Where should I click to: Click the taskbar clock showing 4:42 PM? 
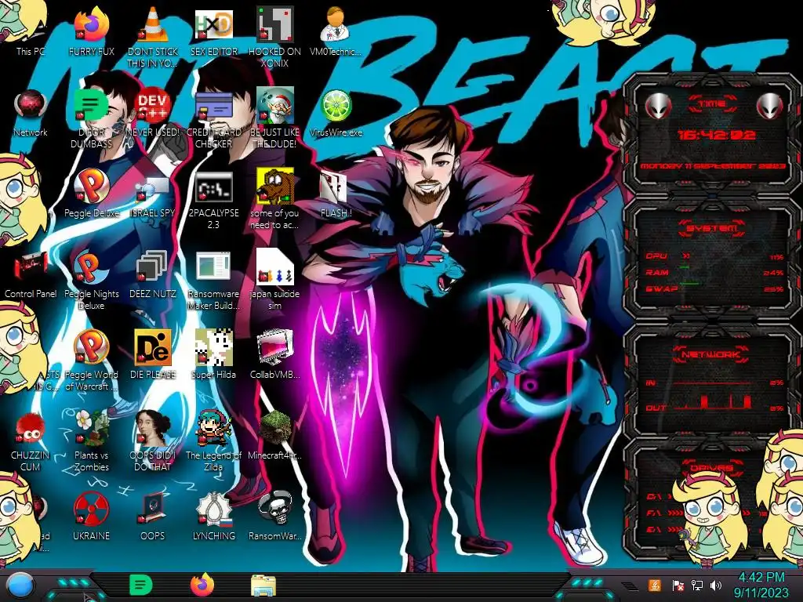761,586
